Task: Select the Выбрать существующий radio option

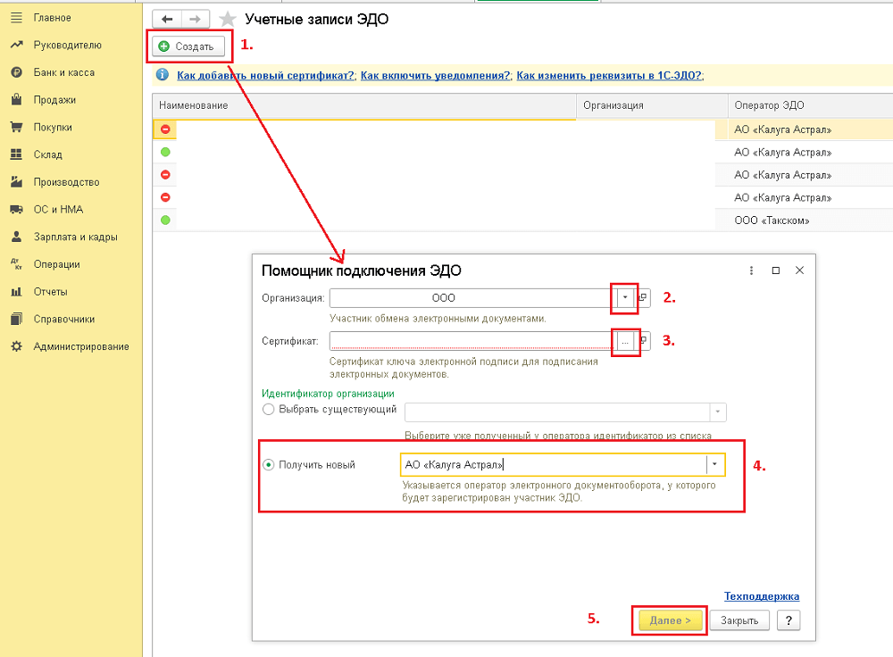Action: [x=268, y=410]
